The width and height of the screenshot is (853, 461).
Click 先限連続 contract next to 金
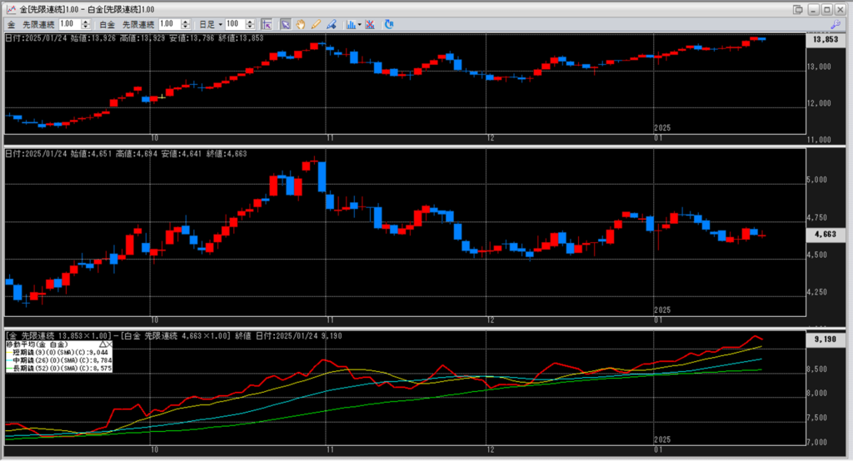click(38, 24)
